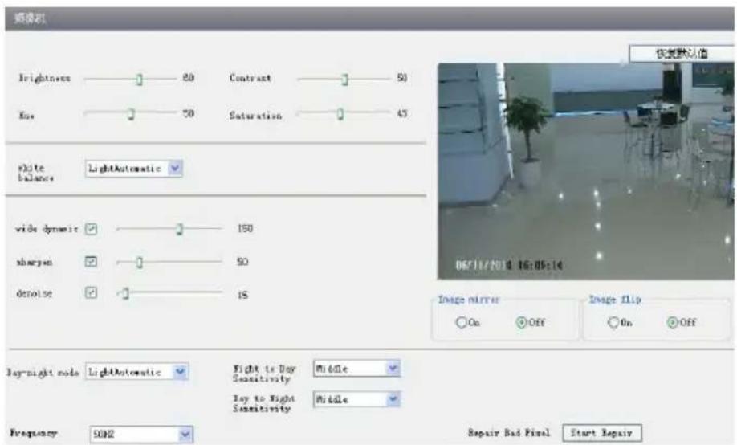Click the restore defaults button above preview
737x445 pixels.
tap(682, 53)
